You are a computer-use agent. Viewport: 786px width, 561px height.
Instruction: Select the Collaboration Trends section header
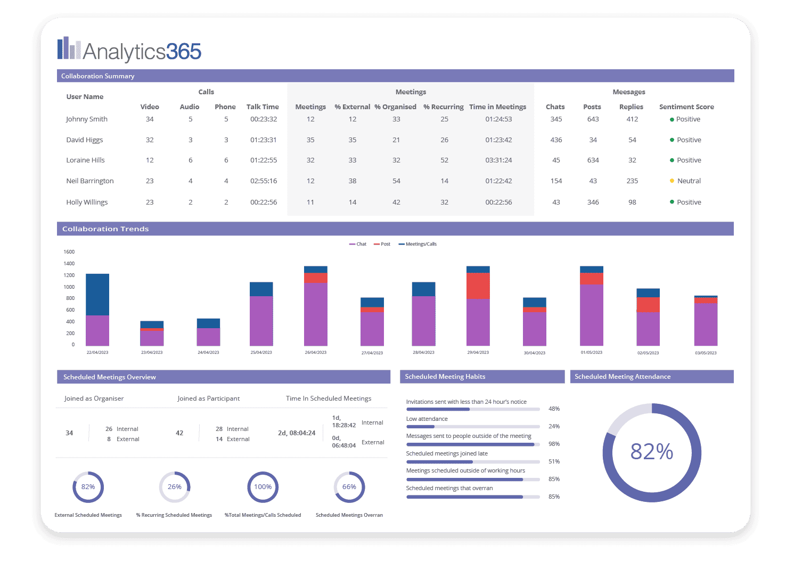(x=395, y=229)
